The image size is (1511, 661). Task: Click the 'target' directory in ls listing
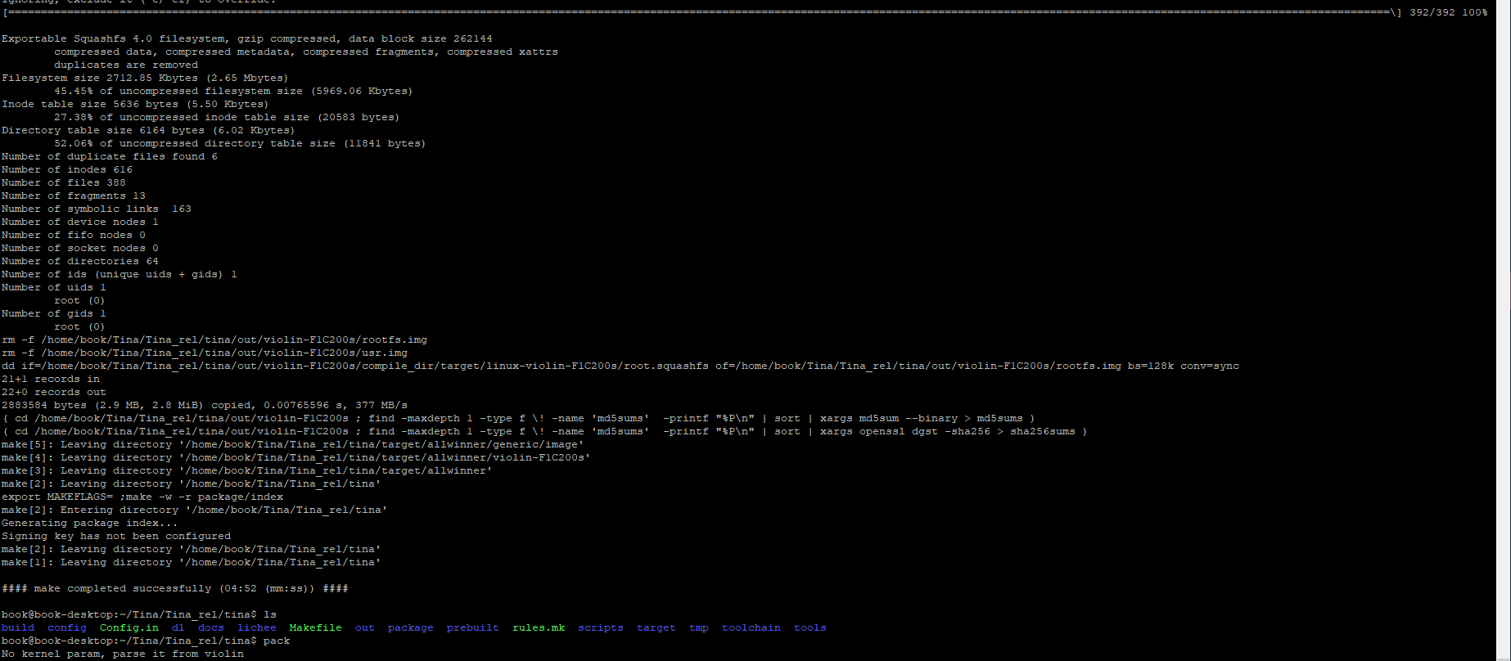click(x=656, y=627)
